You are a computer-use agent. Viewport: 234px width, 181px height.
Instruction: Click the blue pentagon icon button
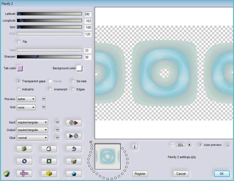point(74,173)
